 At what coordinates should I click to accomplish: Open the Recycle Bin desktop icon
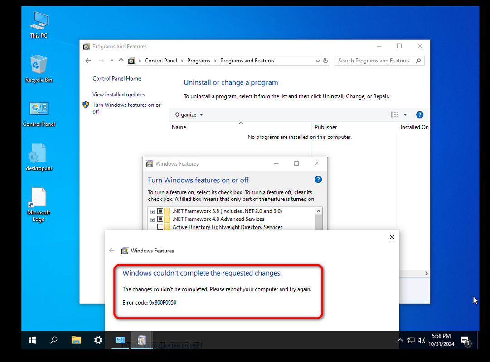[x=39, y=69]
